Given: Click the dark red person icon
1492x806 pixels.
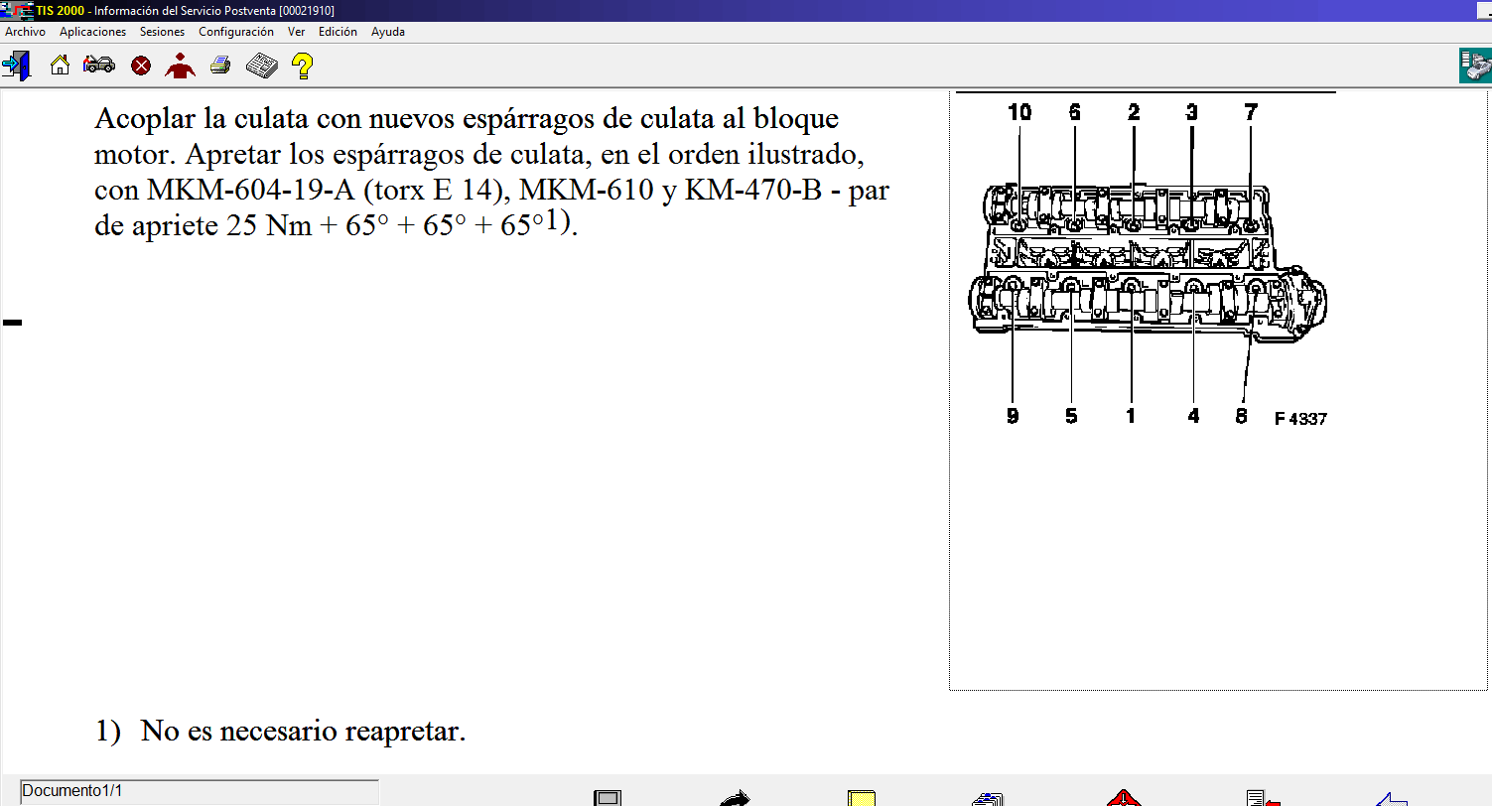Looking at the screenshot, I should click(180, 67).
